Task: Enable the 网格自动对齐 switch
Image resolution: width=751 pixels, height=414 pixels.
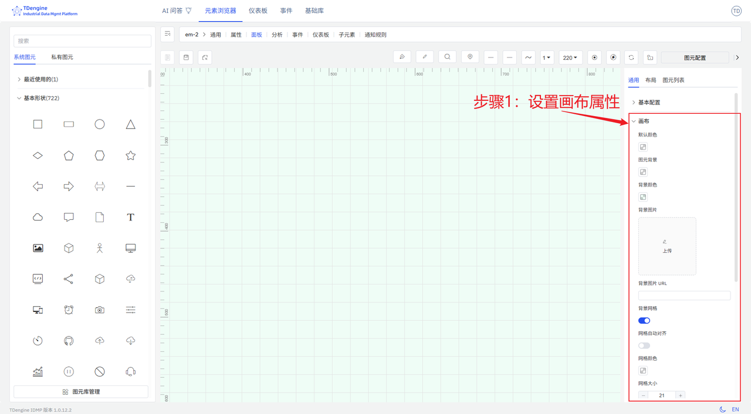Action: (644, 345)
